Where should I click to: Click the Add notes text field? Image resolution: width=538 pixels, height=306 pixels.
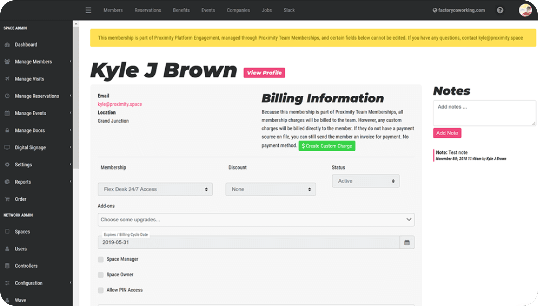pyautogui.click(x=484, y=113)
